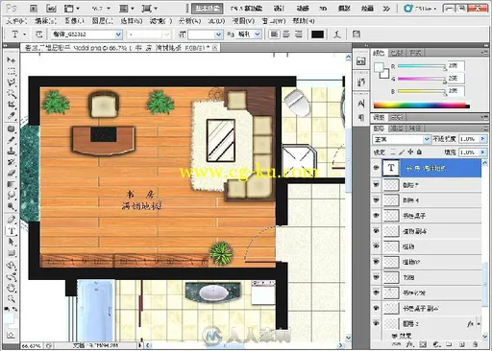Open the Arrange Documents dropdown
492x351 pixels.
[127, 9]
